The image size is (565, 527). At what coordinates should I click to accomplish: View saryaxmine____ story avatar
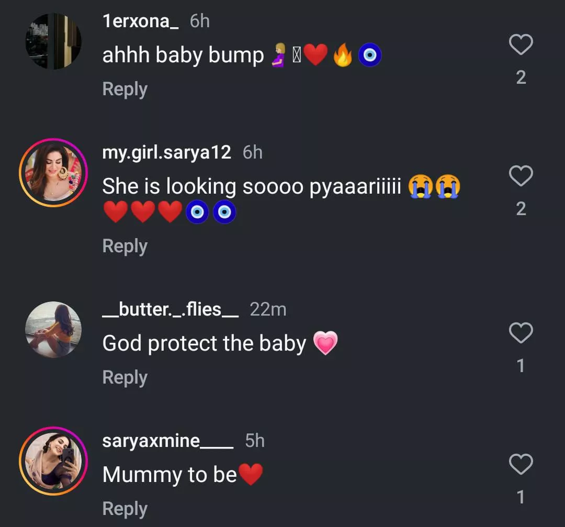[x=53, y=461]
